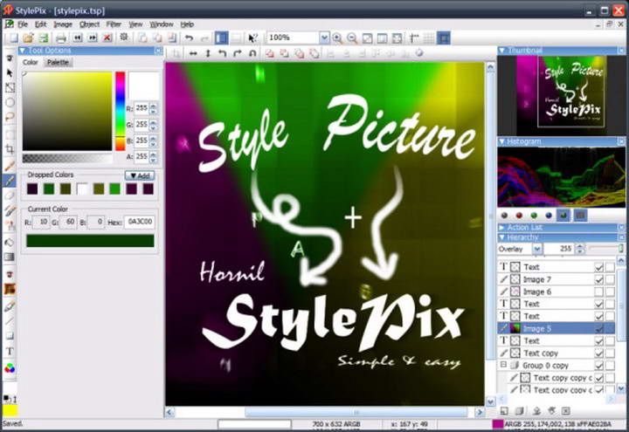The height and width of the screenshot is (432, 629).
Task: Toggle visibility checkbox of Image 5
Action: pyautogui.click(x=599, y=329)
